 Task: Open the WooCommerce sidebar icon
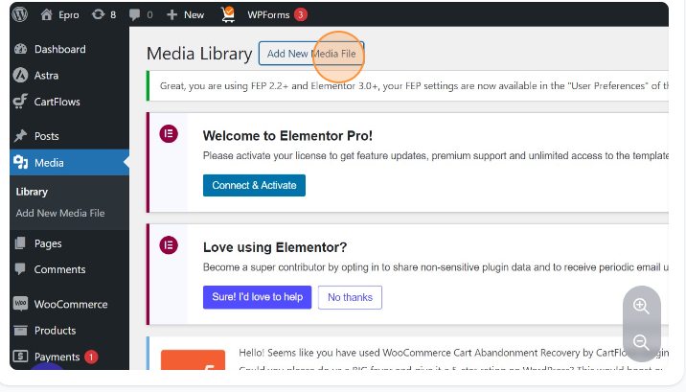tap(20, 304)
